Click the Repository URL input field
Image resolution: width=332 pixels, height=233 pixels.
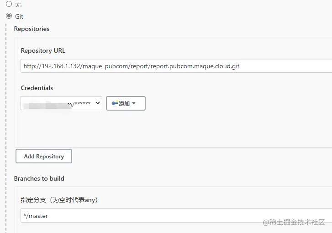[x=176, y=66]
